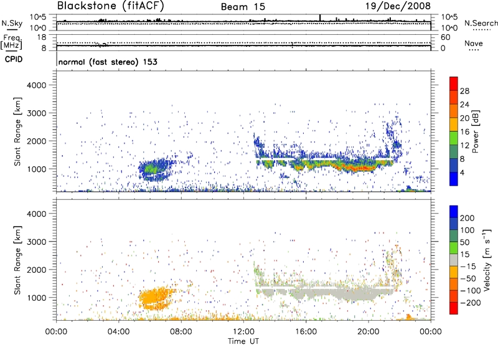
Task: Select the "18" tick on the frequency axis
Action: point(42,37)
